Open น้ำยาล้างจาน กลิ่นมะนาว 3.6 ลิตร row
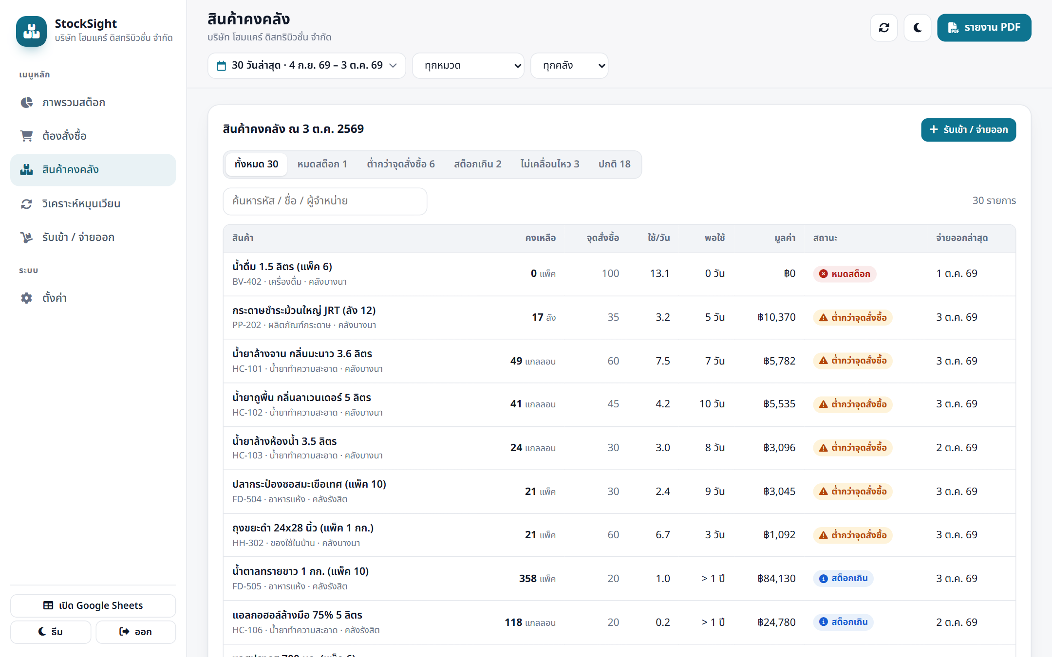 619,361
